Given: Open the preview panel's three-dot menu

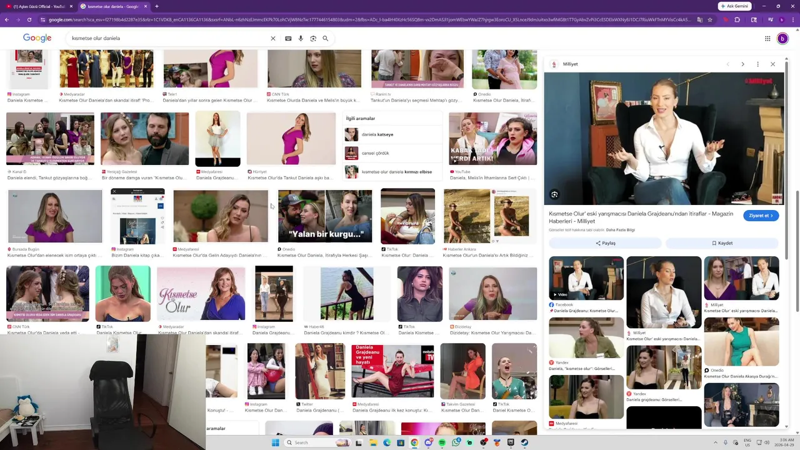Looking at the screenshot, I should point(757,64).
